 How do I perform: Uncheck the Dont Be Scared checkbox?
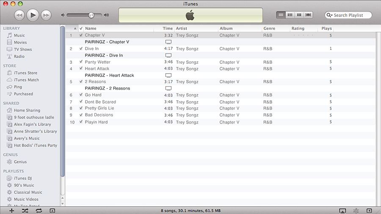[81, 102]
